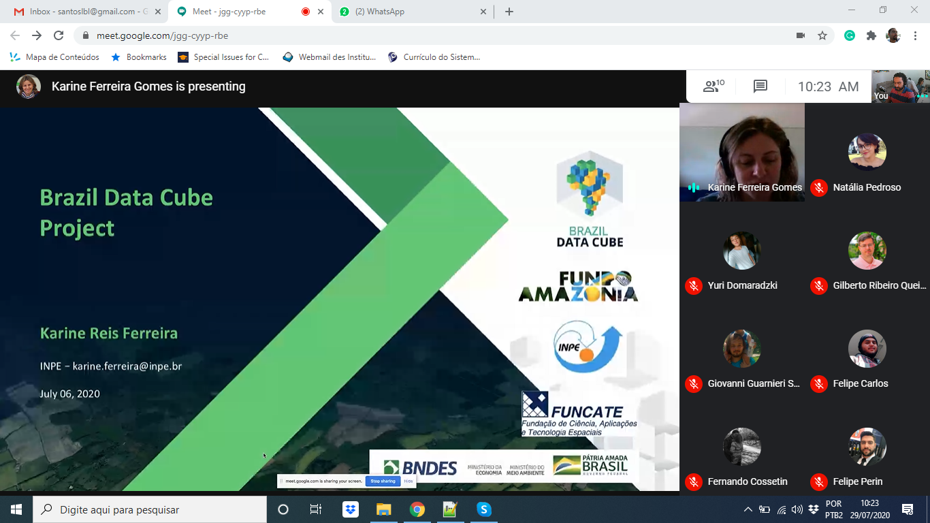The image size is (930, 523).
Task: Open the participants list icon
Action: (x=713, y=86)
